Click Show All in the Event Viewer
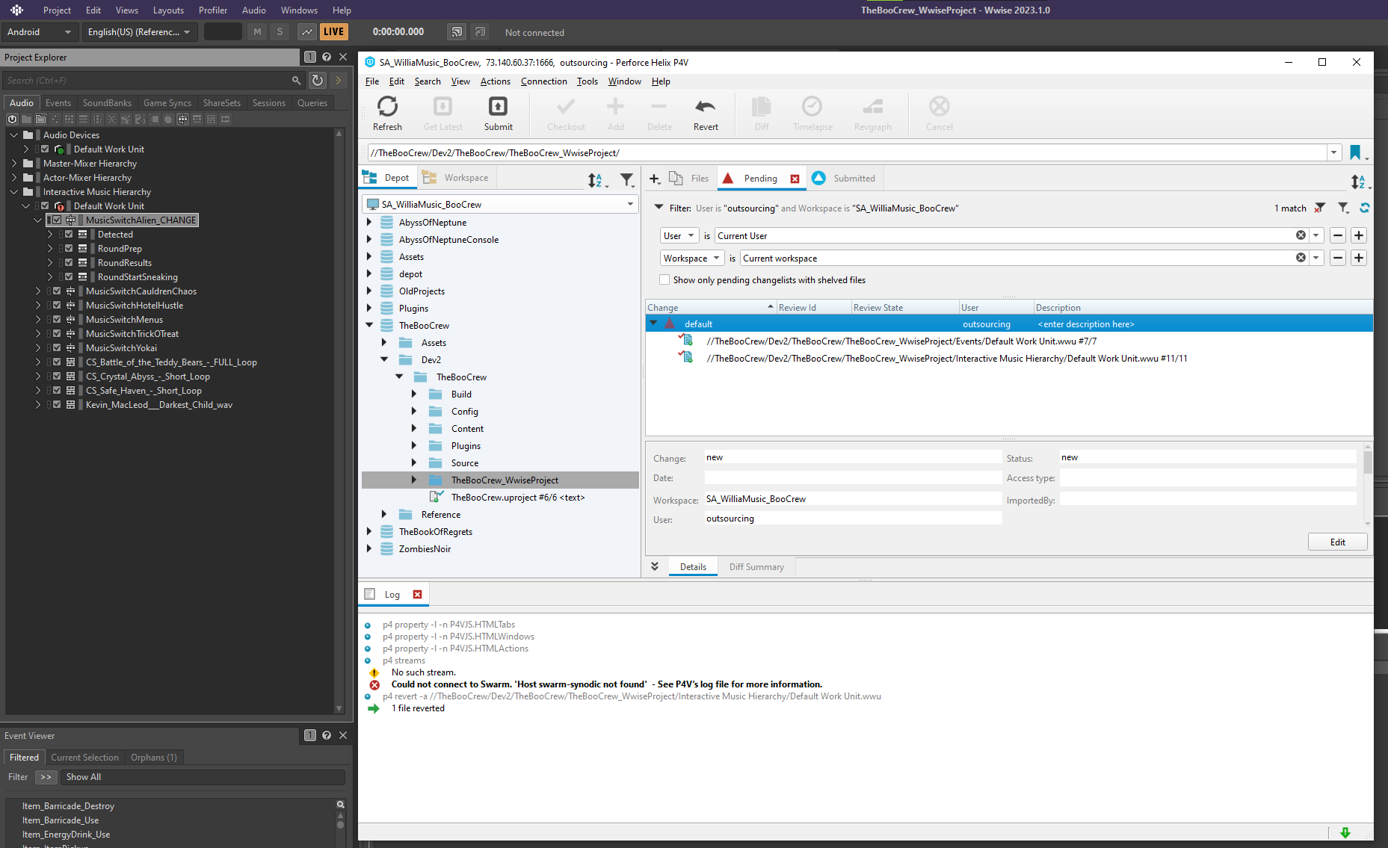The height and width of the screenshot is (848, 1388). pyautogui.click(x=83, y=776)
